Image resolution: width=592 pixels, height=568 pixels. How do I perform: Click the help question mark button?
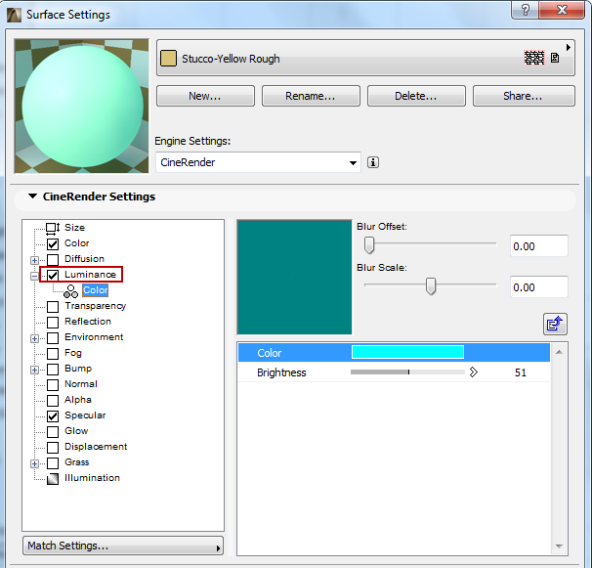click(526, 10)
